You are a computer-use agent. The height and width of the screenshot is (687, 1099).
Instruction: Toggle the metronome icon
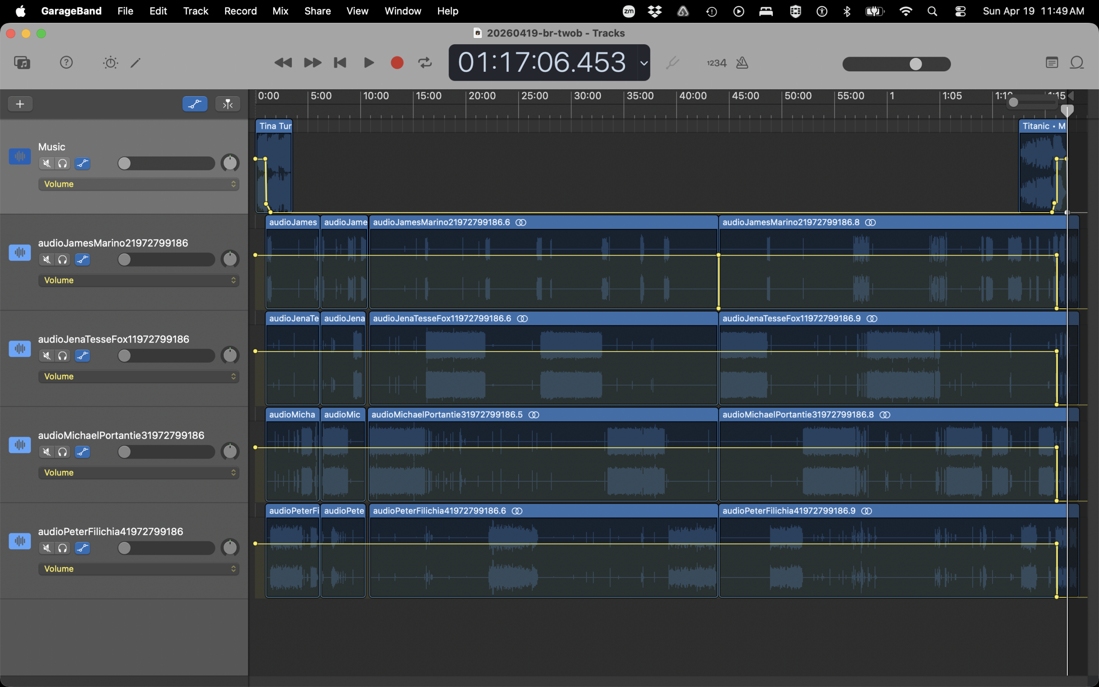pyautogui.click(x=742, y=63)
